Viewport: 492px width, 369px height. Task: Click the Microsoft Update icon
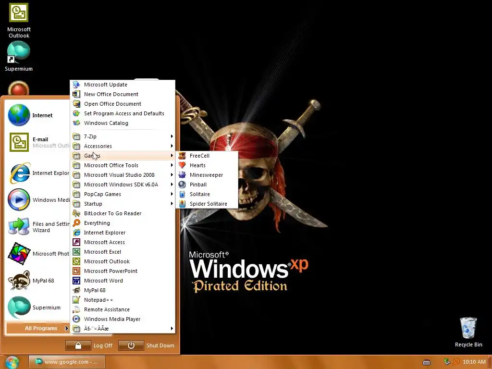pyautogui.click(x=76, y=85)
